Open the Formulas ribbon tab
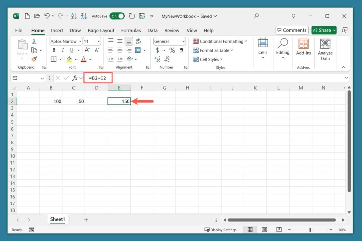 [131, 30]
